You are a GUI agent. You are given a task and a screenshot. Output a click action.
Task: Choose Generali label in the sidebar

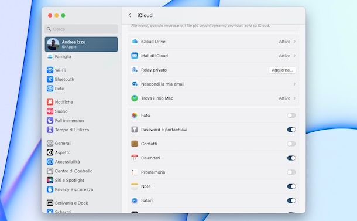point(63,143)
